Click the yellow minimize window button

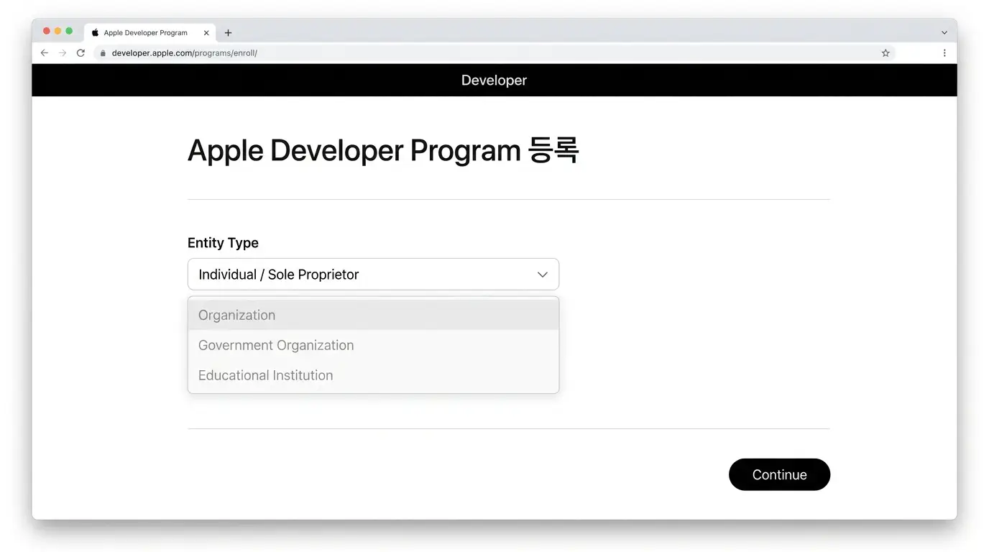point(57,31)
